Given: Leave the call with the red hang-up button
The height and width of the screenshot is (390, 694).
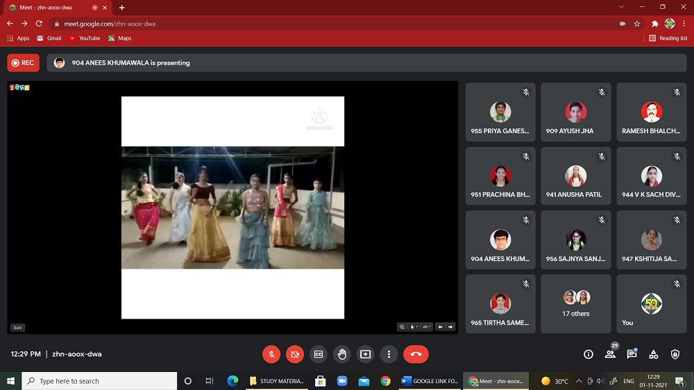Looking at the screenshot, I should coord(416,354).
